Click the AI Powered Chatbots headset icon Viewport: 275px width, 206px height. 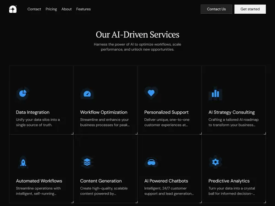[x=151, y=163]
